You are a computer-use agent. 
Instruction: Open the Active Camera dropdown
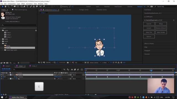(x=95, y=62)
